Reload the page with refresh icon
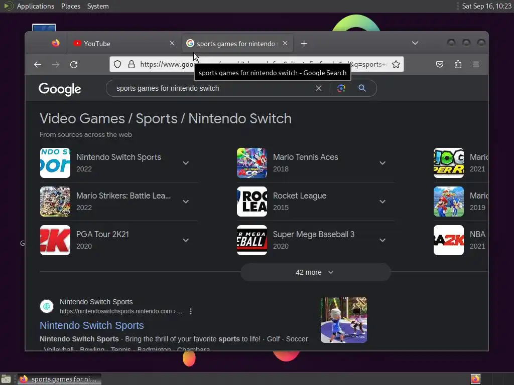This screenshot has height=385, width=514. (74, 65)
